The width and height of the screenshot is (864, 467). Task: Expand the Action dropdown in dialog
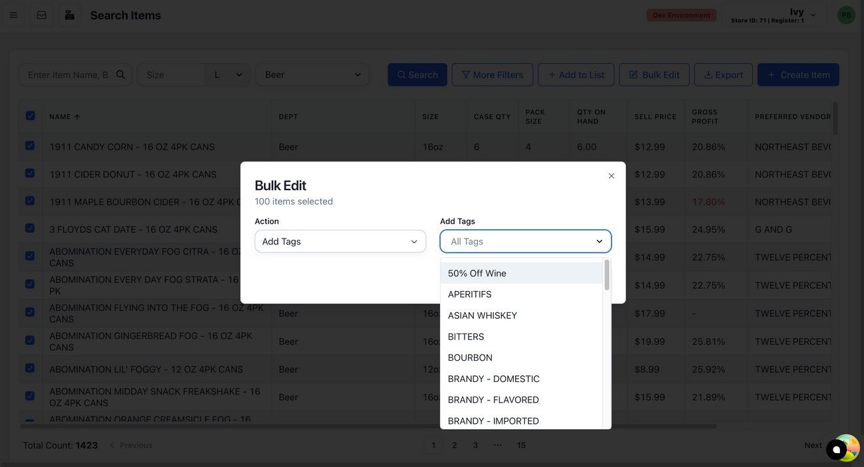[x=340, y=242]
